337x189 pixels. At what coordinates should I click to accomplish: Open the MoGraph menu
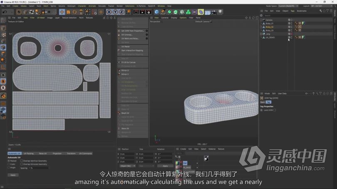[x=72, y=6]
